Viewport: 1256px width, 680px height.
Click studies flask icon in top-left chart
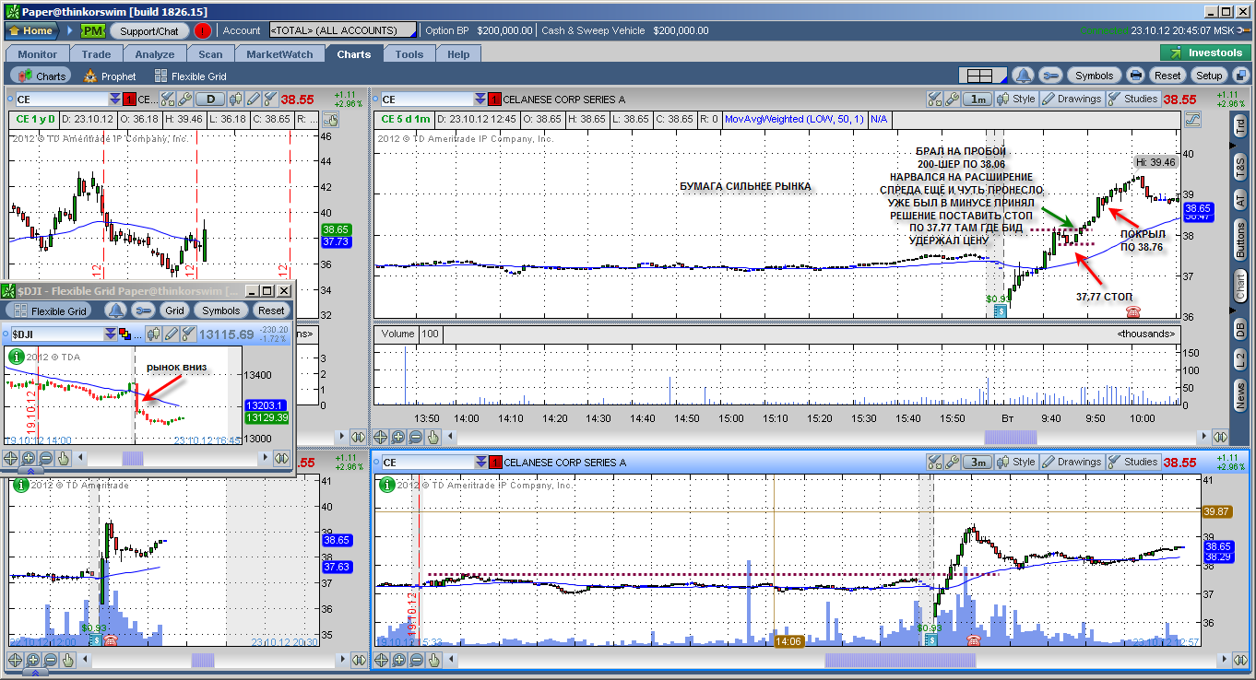(269, 99)
